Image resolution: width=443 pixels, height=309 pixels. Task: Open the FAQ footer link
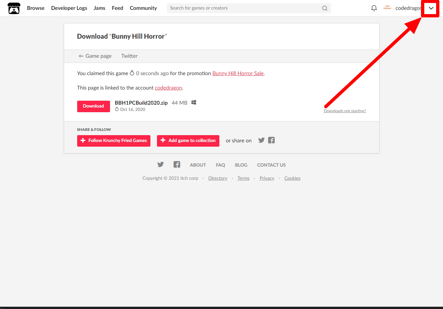(x=220, y=165)
